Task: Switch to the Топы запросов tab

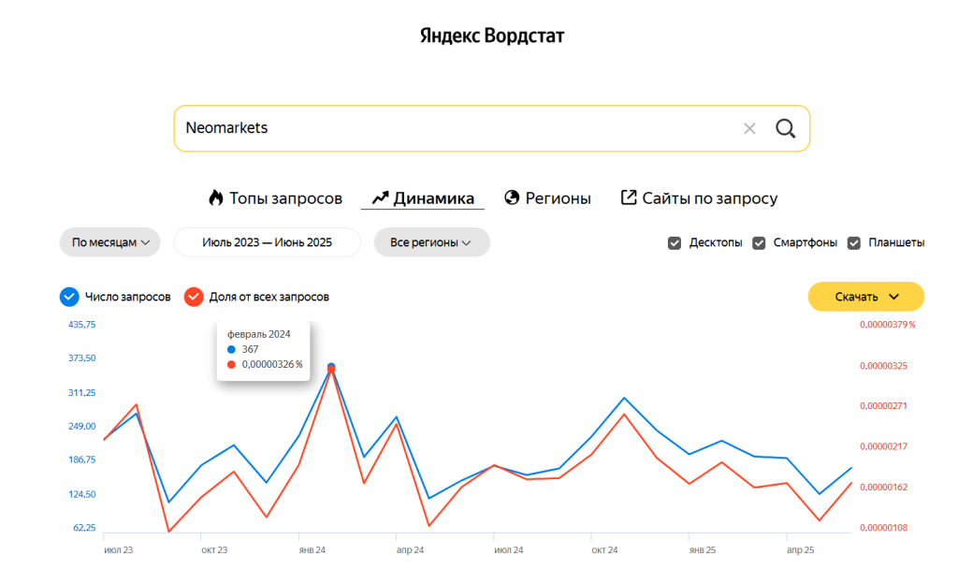Action: (x=285, y=198)
